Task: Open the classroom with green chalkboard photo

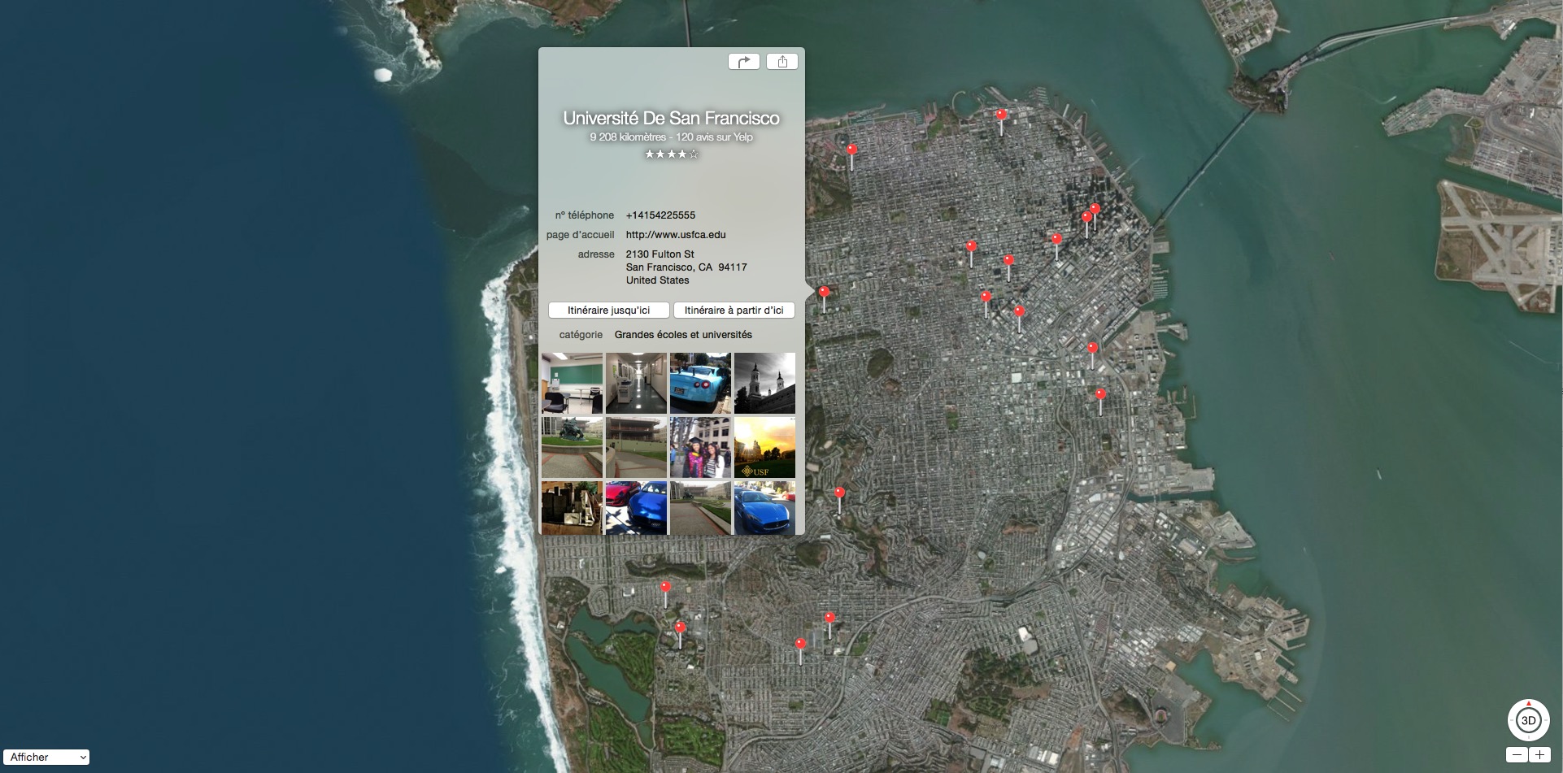Action: (573, 384)
